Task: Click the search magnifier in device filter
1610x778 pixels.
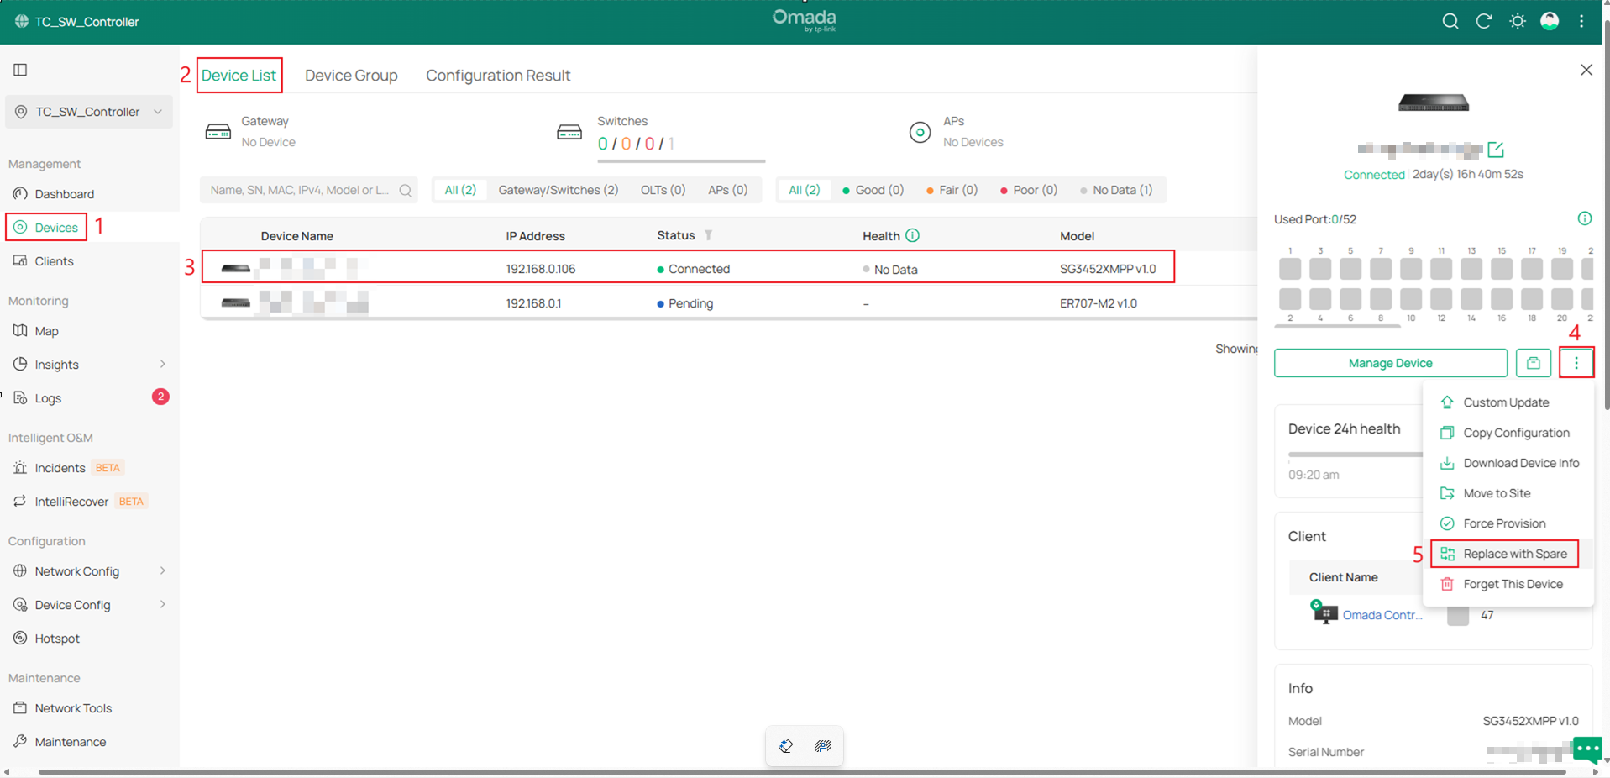Action: coord(406,190)
